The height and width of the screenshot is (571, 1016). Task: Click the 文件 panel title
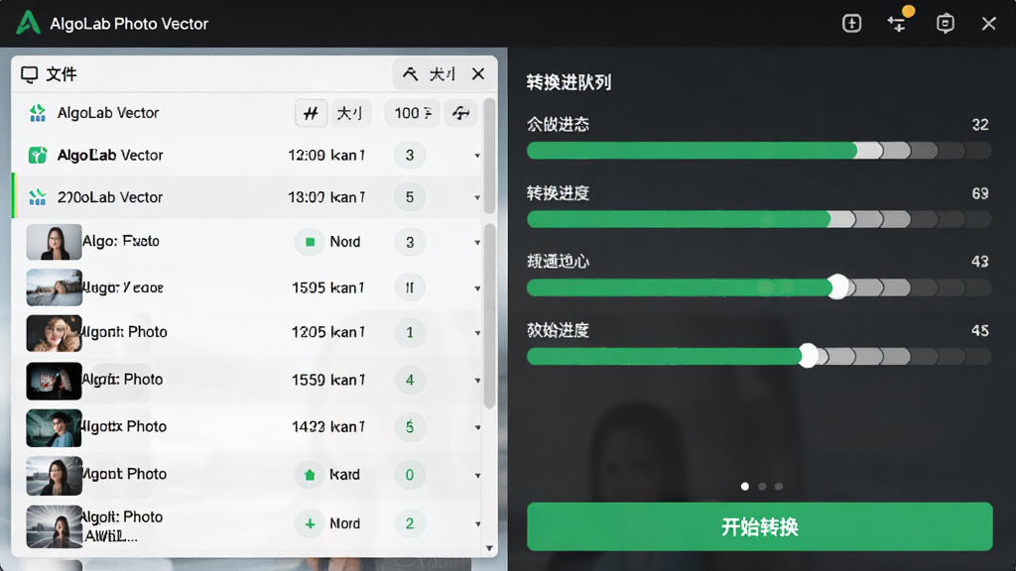pos(61,74)
